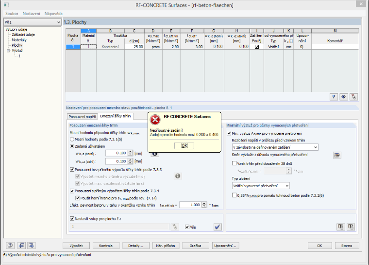Collapse the Výztuž tree node
This screenshot has height=265, width=369.
coord(8,51)
